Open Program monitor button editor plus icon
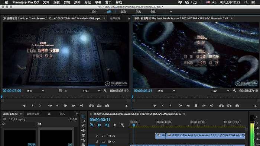260x146 pixels. click(256, 106)
